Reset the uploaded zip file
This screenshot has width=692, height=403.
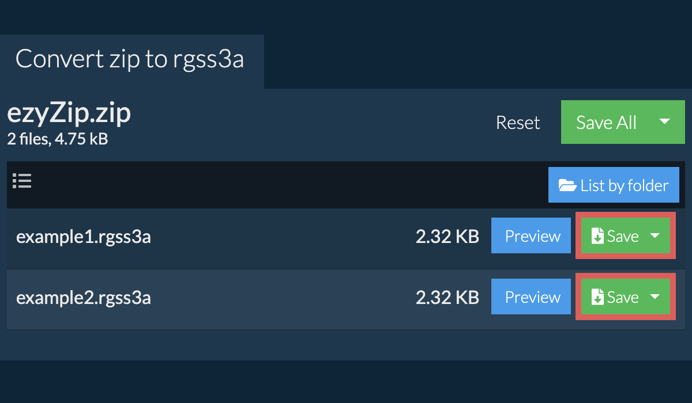coord(517,122)
